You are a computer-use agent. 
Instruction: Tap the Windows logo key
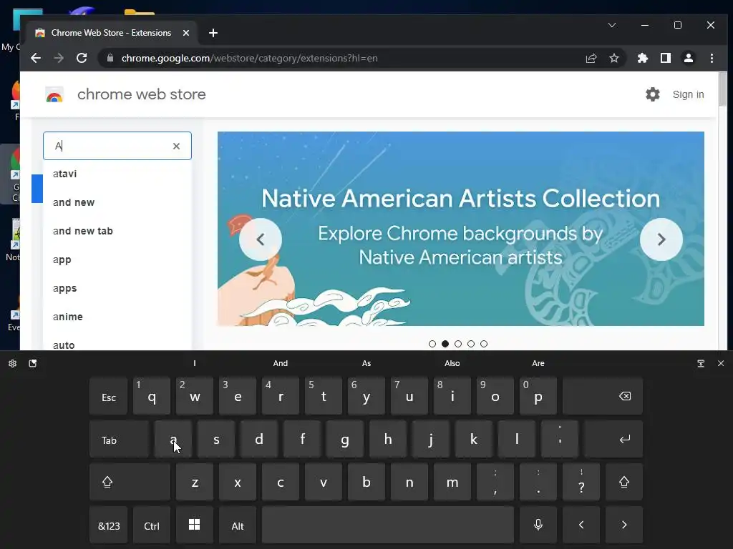click(195, 525)
